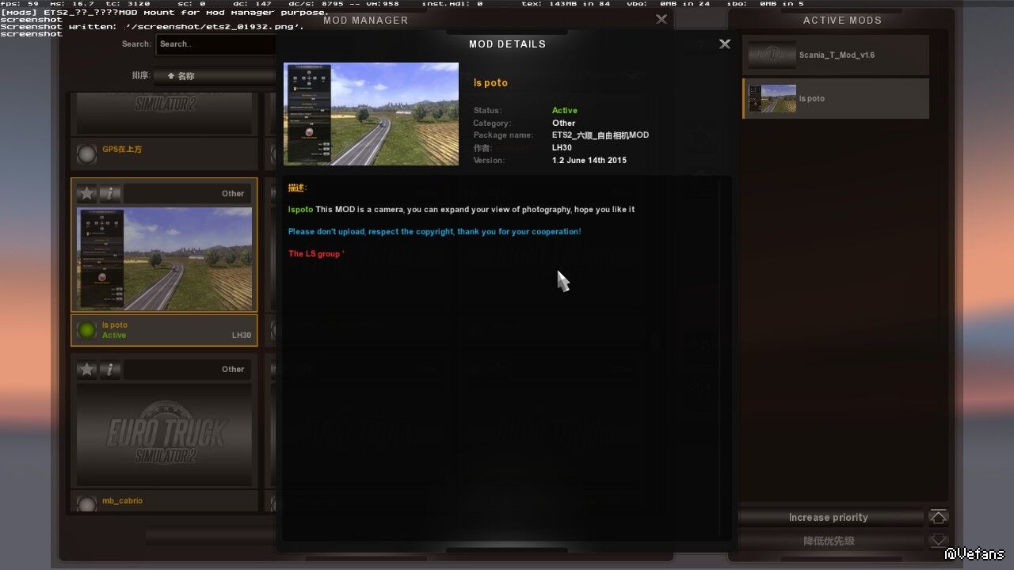Click the 降低优先级 button
The width and height of the screenshot is (1014, 570).
pos(829,541)
